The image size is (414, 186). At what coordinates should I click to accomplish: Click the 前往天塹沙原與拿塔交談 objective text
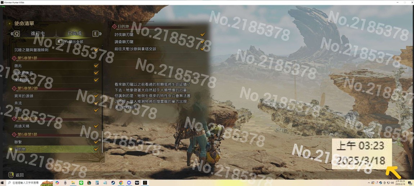tap(135, 49)
